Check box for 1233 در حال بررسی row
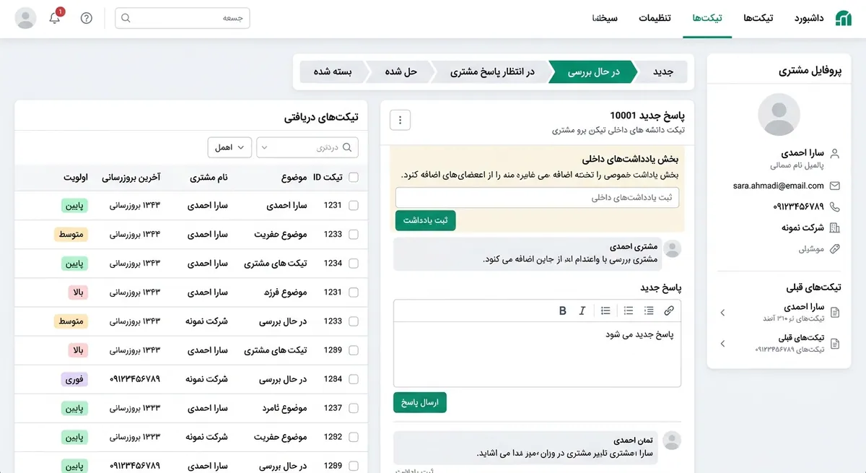The height and width of the screenshot is (473, 866). [354, 321]
